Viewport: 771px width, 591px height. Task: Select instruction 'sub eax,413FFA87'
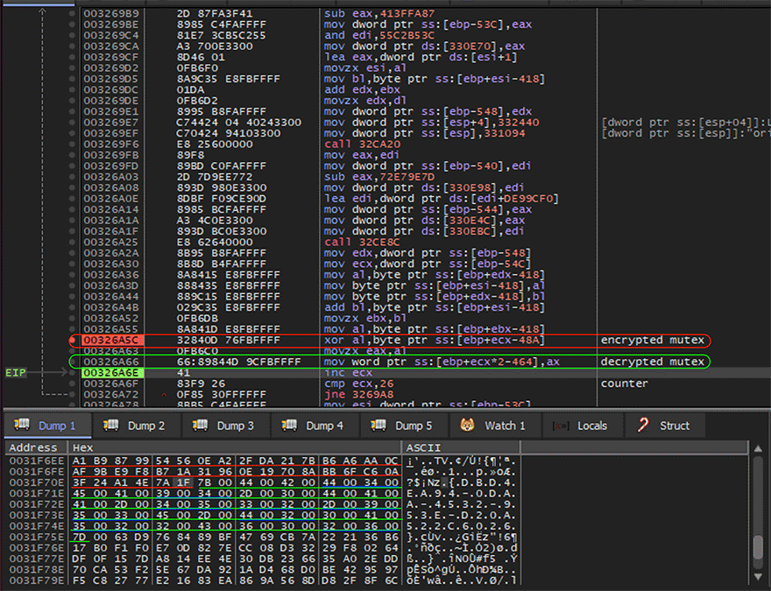click(379, 13)
